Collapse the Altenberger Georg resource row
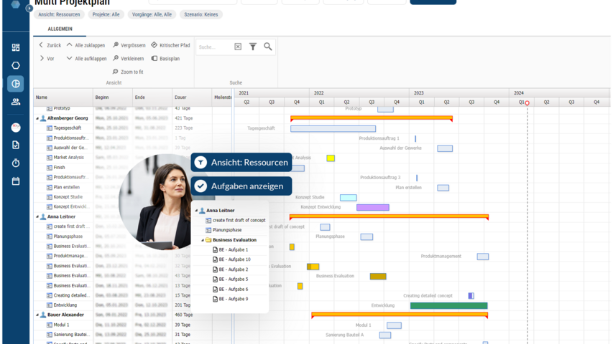The image size is (613, 344). pyautogui.click(x=36, y=118)
